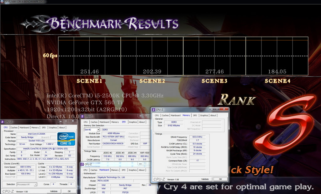
Task: Click the CPU-Z icon in the Memory window title bar
Action: point(154,110)
